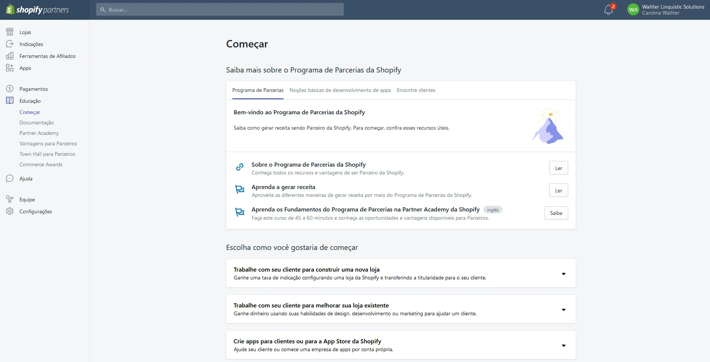Click the search magnifier icon
This screenshot has width=710, height=362.
pyautogui.click(x=103, y=10)
